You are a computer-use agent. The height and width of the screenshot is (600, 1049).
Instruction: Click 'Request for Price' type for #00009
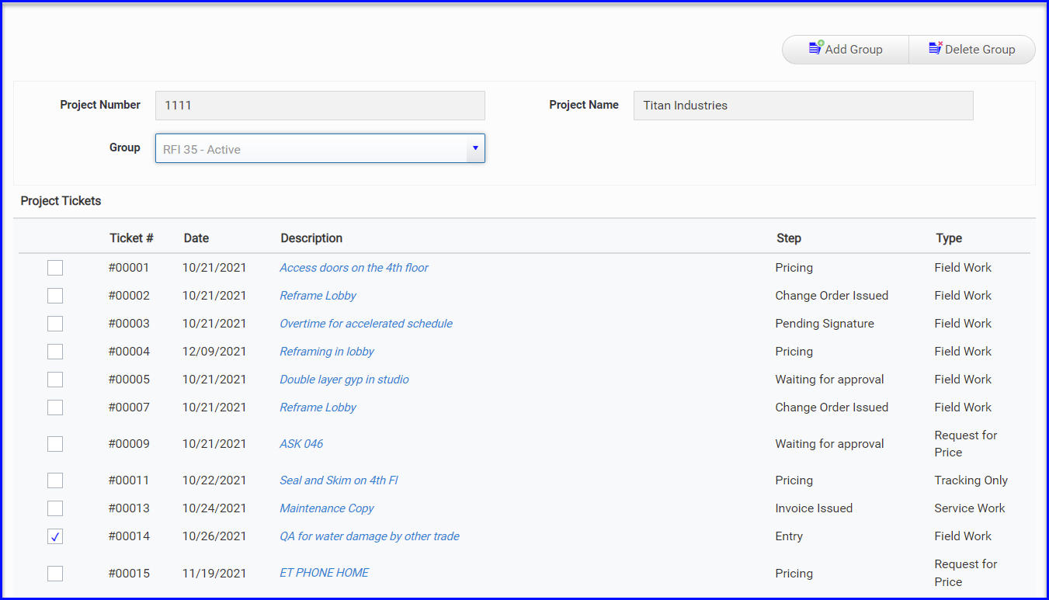[966, 444]
